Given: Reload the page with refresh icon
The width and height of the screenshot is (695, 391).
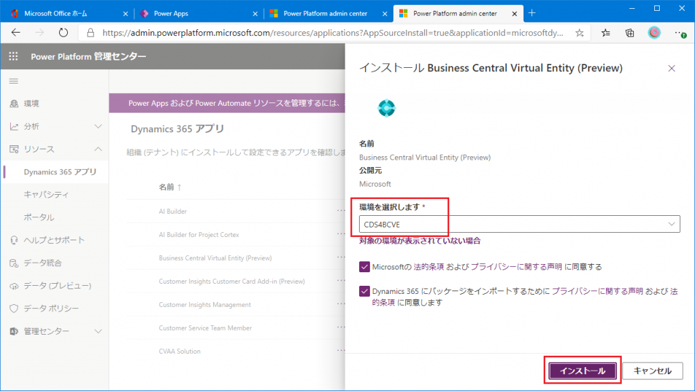Looking at the screenshot, I should point(63,33).
